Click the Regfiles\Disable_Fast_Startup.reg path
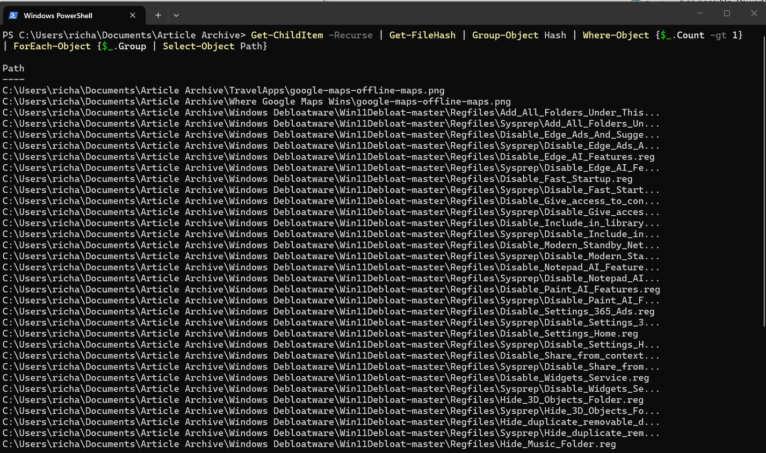 click(317, 179)
